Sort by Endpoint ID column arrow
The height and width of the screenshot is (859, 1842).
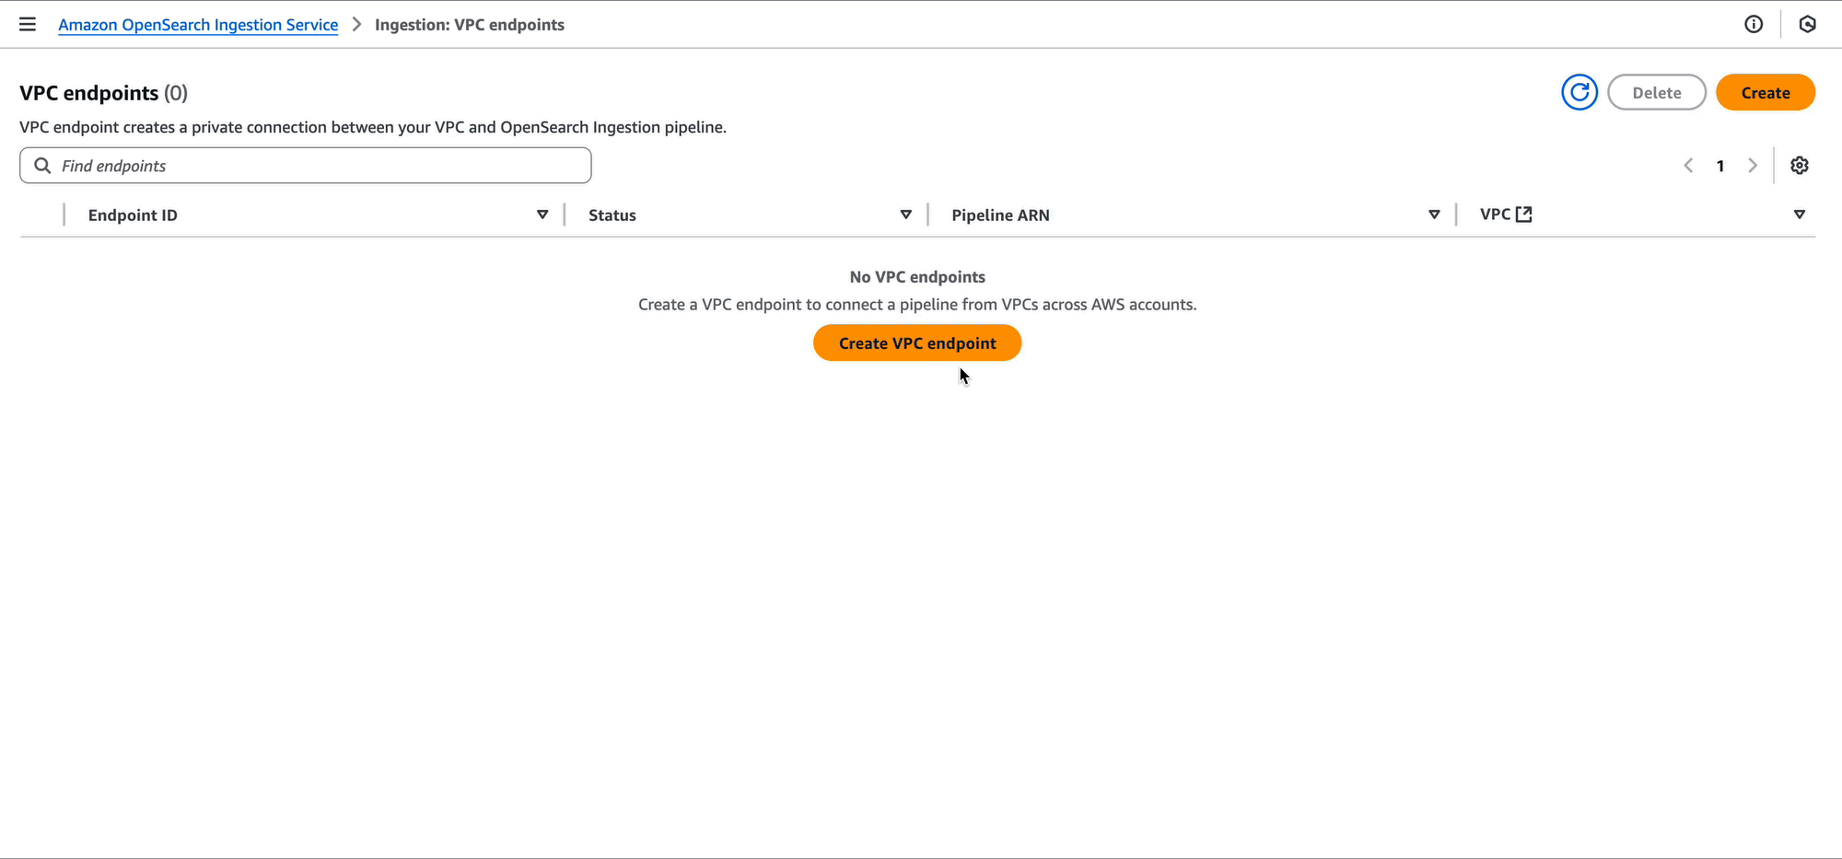click(542, 215)
